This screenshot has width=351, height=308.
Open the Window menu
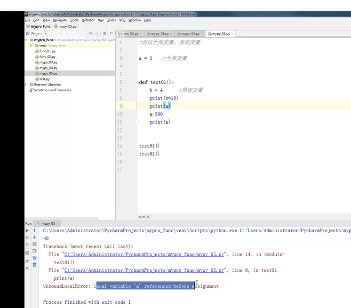[135, 20]
